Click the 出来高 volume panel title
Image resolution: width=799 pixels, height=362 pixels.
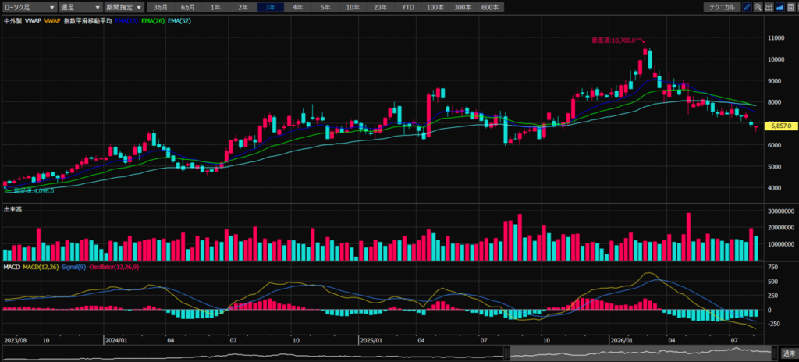[x=12, y=209]
